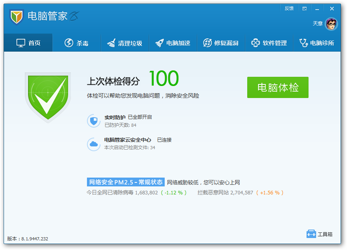Open 电脑管家云安全中心
Image resolution: width=347 pixels, height=250 pixels.
click(x=127, y=140)
